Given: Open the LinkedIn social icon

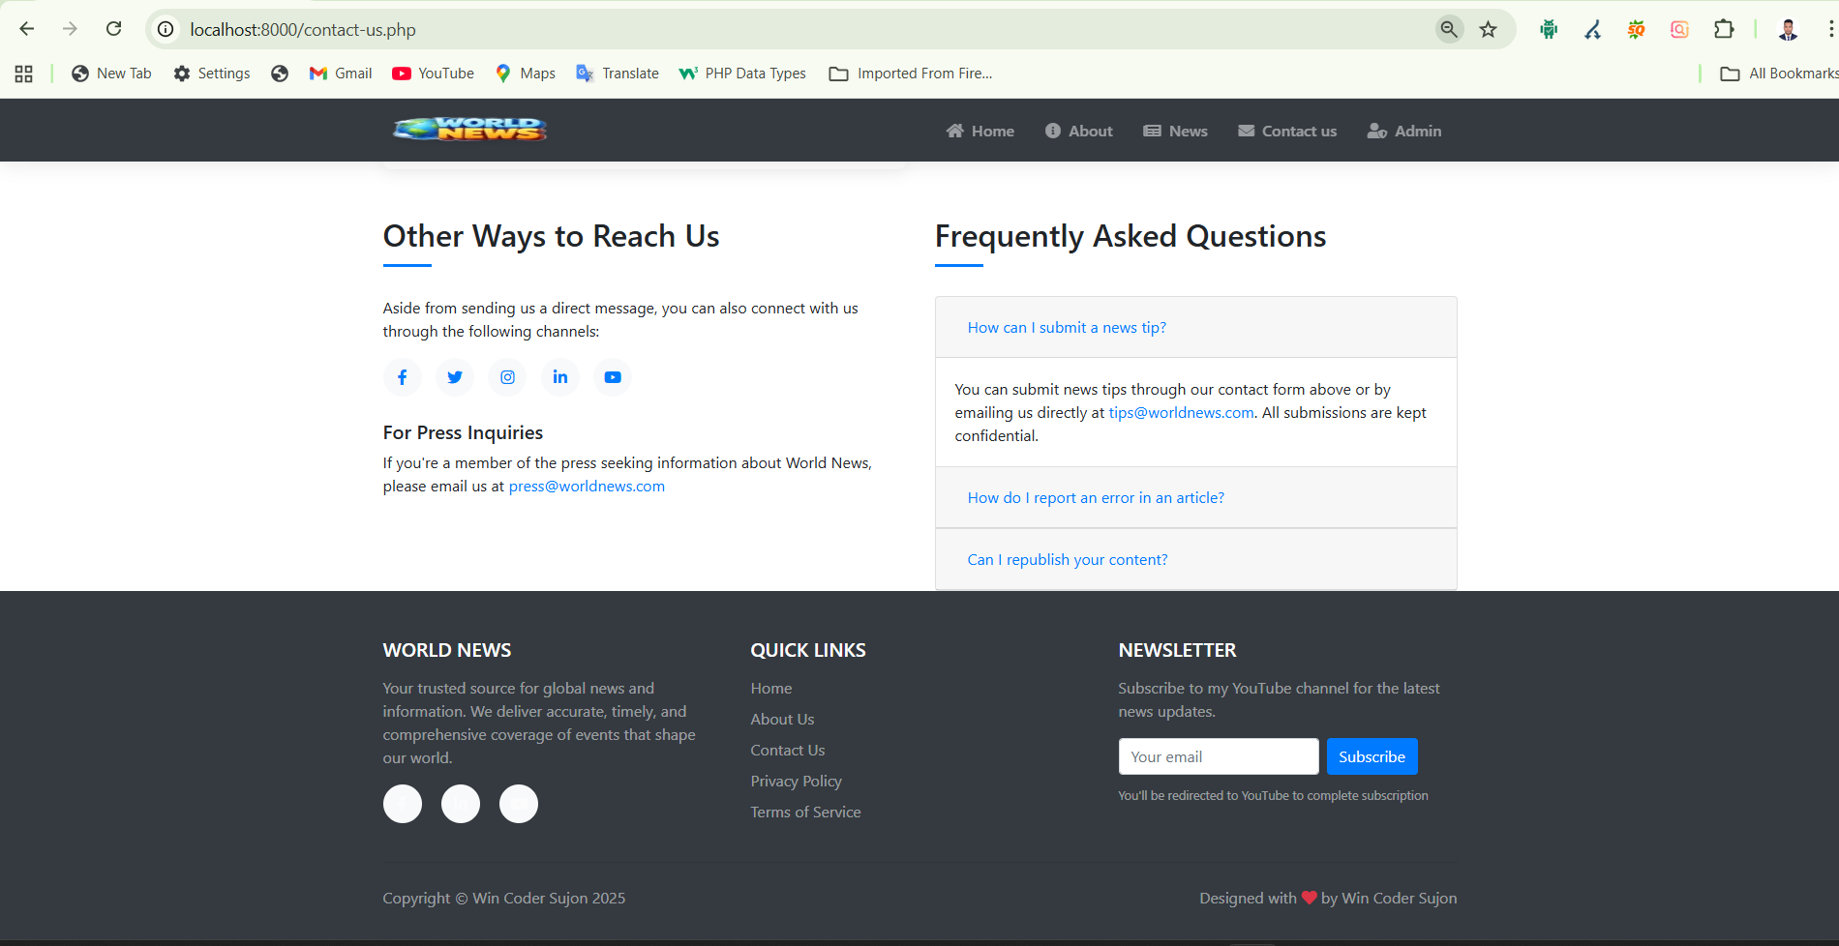Looking at the screenshot, I should point(560,377).
